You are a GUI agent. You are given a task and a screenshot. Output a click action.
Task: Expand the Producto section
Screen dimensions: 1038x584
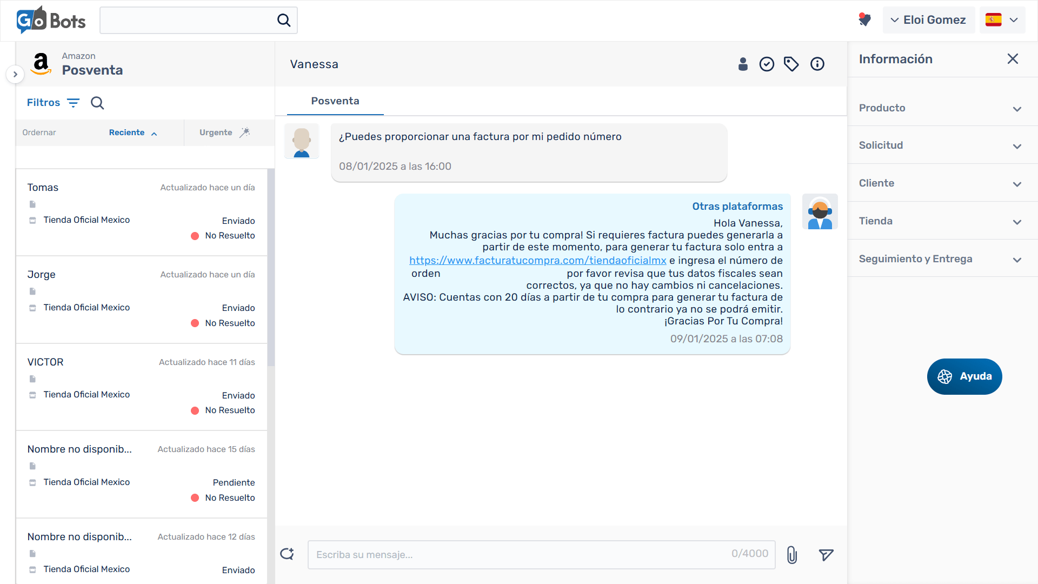point(941,108)
